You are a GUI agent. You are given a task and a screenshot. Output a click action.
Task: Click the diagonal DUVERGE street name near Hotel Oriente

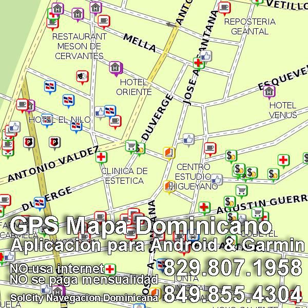tap(157, 117)
